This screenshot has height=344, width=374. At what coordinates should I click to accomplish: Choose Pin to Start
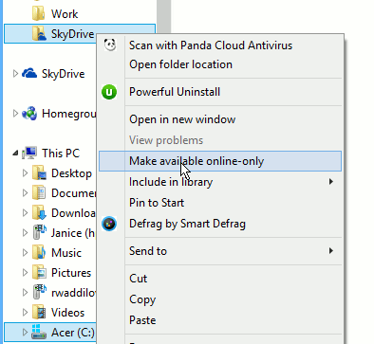click(x=220, y=203)
